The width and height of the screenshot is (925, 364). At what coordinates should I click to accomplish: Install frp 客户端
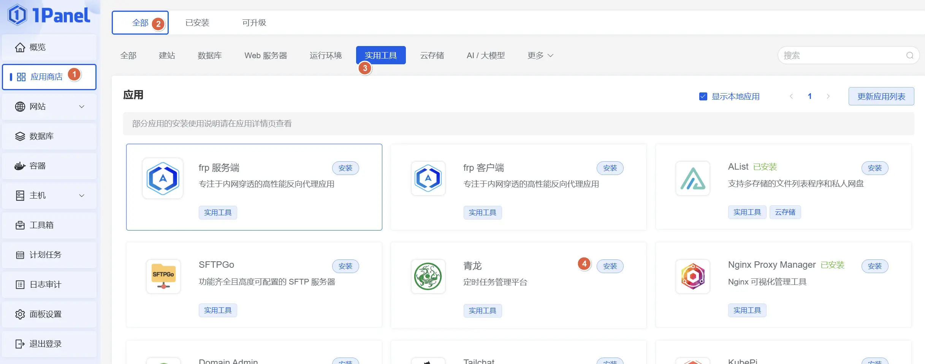[610, 168]
